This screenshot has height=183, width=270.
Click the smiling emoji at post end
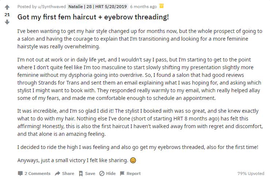point(133,160)
